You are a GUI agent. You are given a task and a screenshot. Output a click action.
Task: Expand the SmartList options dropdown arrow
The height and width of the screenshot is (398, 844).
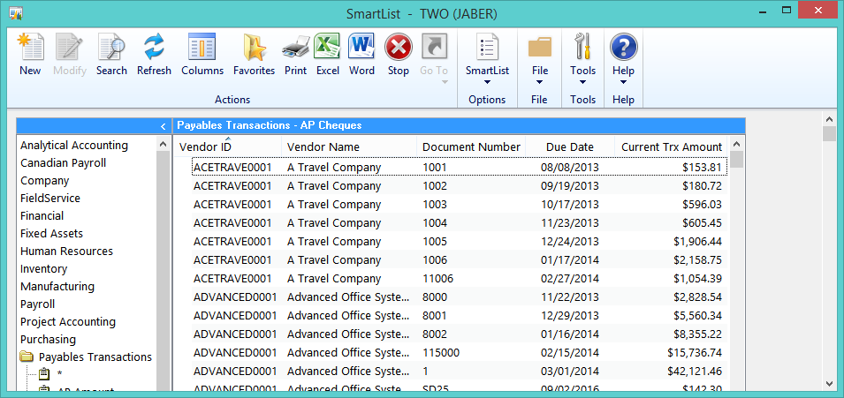487,82
